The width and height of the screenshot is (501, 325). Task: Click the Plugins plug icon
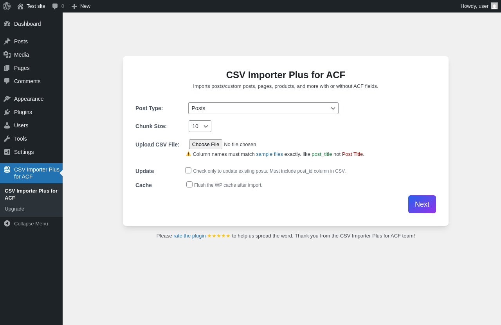tap(7, 112)
